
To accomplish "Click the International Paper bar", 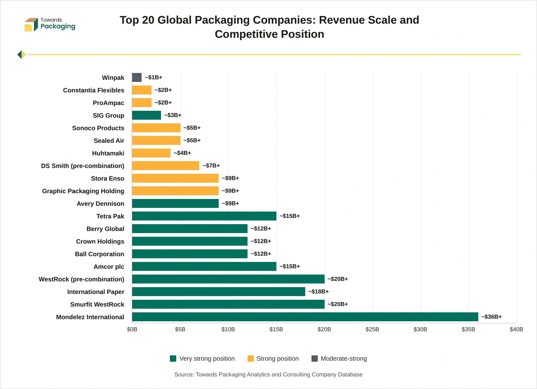I will 219,292.
